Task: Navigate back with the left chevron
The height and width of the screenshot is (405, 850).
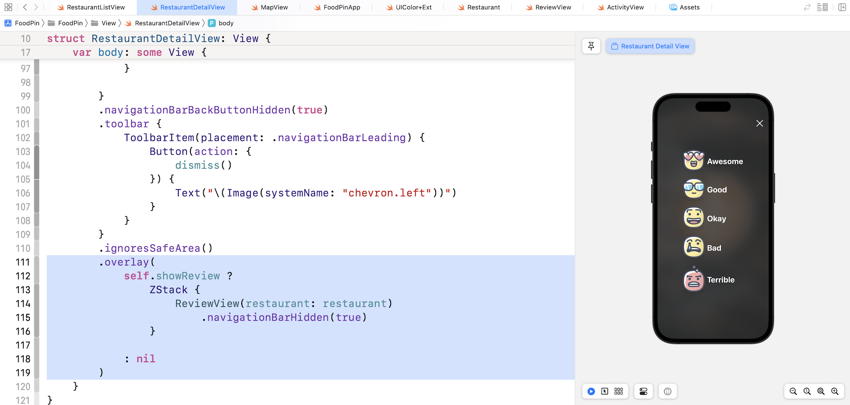Action: [x=25, y=7]
